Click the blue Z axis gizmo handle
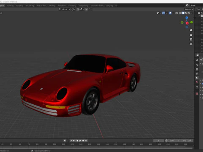This screenshot has height=152, width=203. click(x=187, y=18)
